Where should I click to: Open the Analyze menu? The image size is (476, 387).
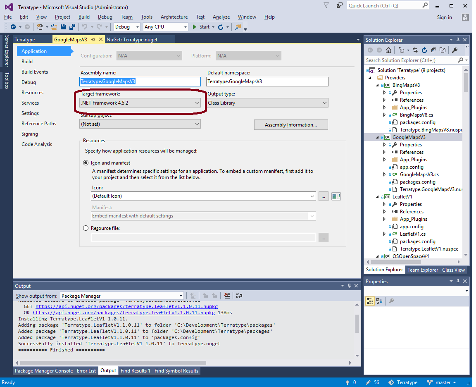pos(221,17)
